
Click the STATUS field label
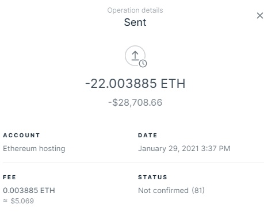coord(152,178)
